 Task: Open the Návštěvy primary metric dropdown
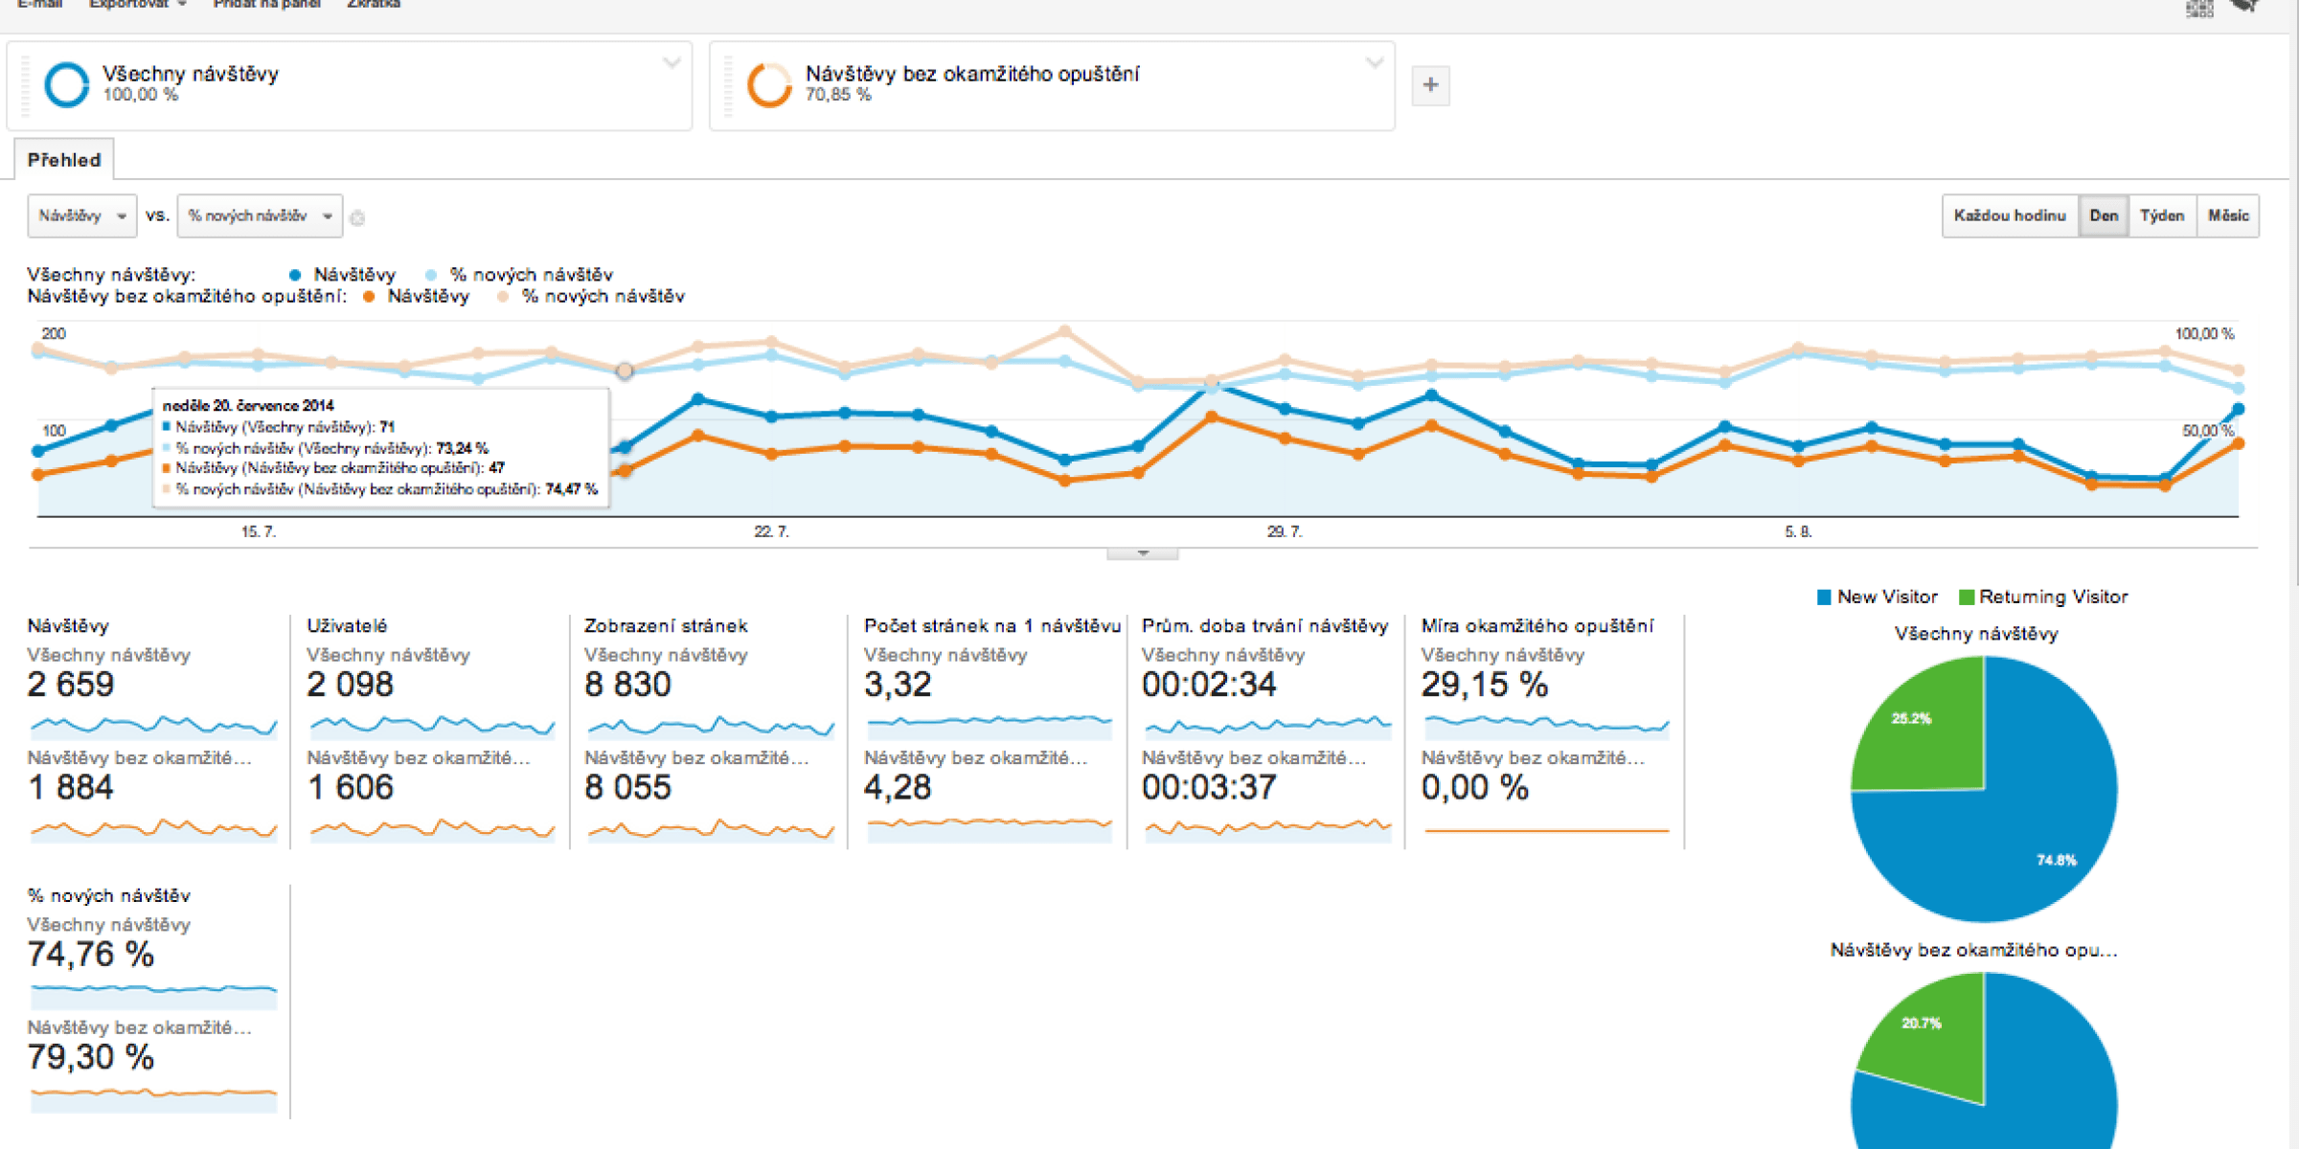[x=81, y=216]
